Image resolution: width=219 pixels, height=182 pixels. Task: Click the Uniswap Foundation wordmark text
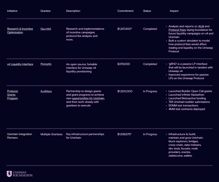click(x=23, y=174)
